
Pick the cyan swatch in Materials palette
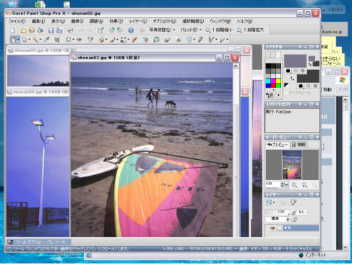point(268,81)
